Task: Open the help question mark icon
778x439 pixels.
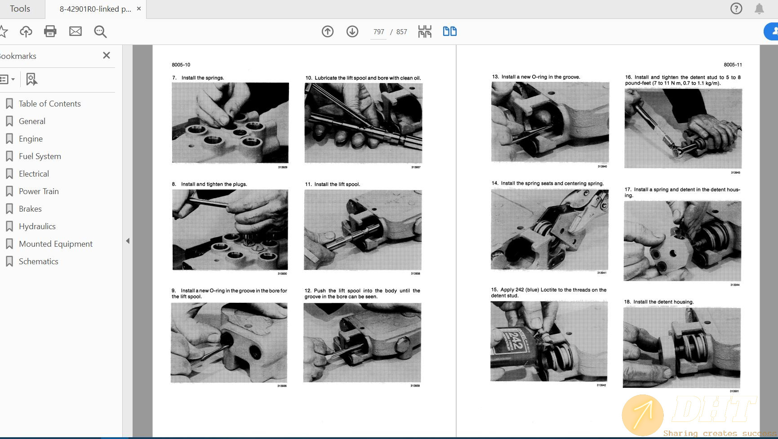Action: click(736, 9)
